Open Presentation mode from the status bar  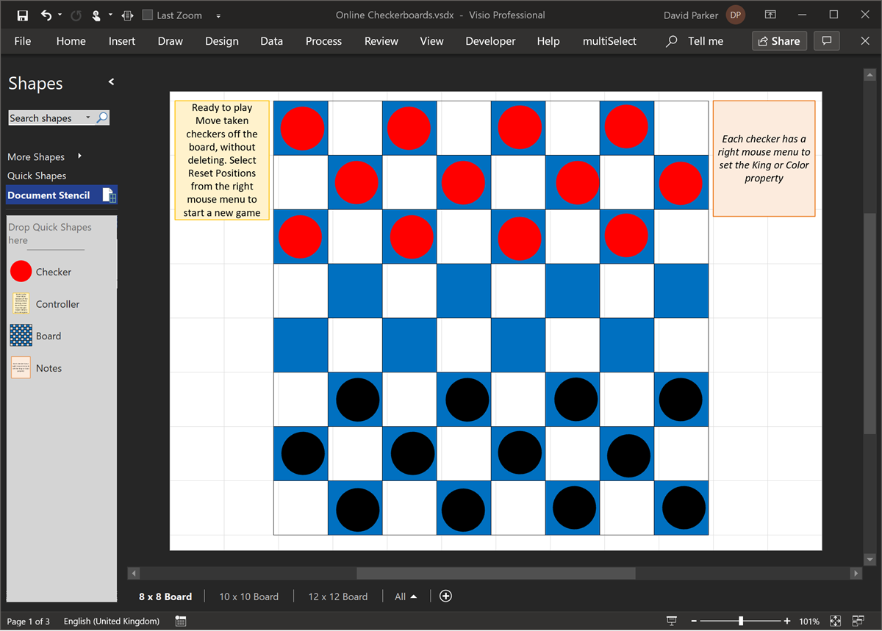[x=671, y=621]
